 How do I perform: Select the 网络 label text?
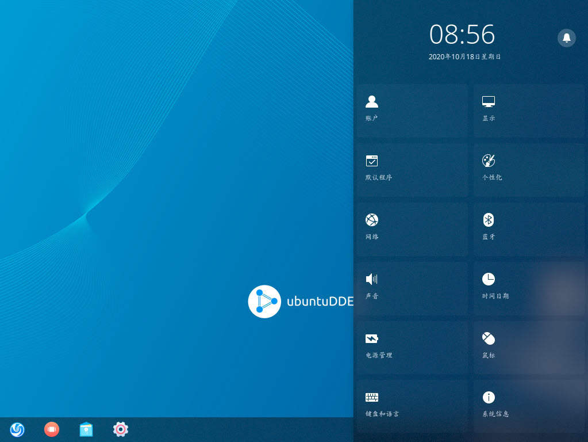point(372,237)
